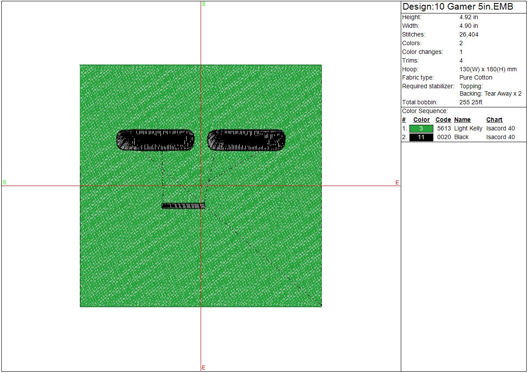Click the green S marker on left edge
Image resolution: width=528 pixels, height=373 pixels.
tap(4, 183)
